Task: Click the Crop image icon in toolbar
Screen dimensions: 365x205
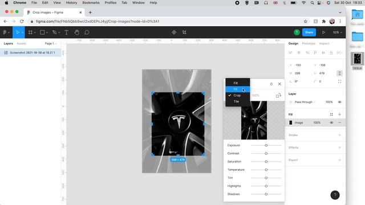Action: click(x=184, y=32)
